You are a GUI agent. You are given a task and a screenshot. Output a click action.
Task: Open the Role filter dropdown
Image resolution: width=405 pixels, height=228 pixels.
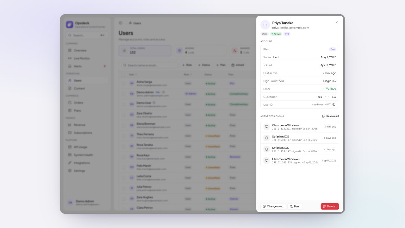pyautogui.click(x=187, y=65)
